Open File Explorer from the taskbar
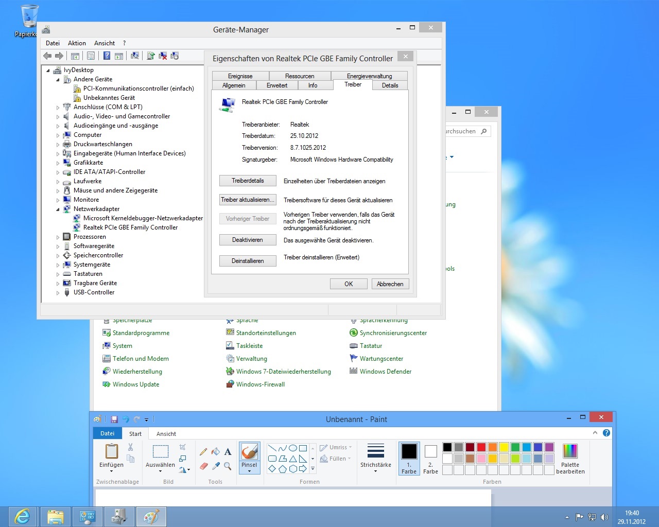 (55, 517)
